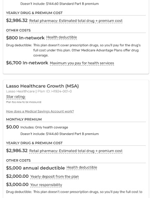Click the $0.00 monthly premium amount
The height and width of the screenshot is (198, 152).
pyautogui.click(x=12, y=127)
